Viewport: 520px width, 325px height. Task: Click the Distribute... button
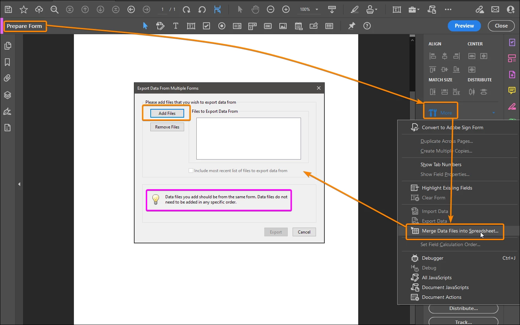coord(464,309)
